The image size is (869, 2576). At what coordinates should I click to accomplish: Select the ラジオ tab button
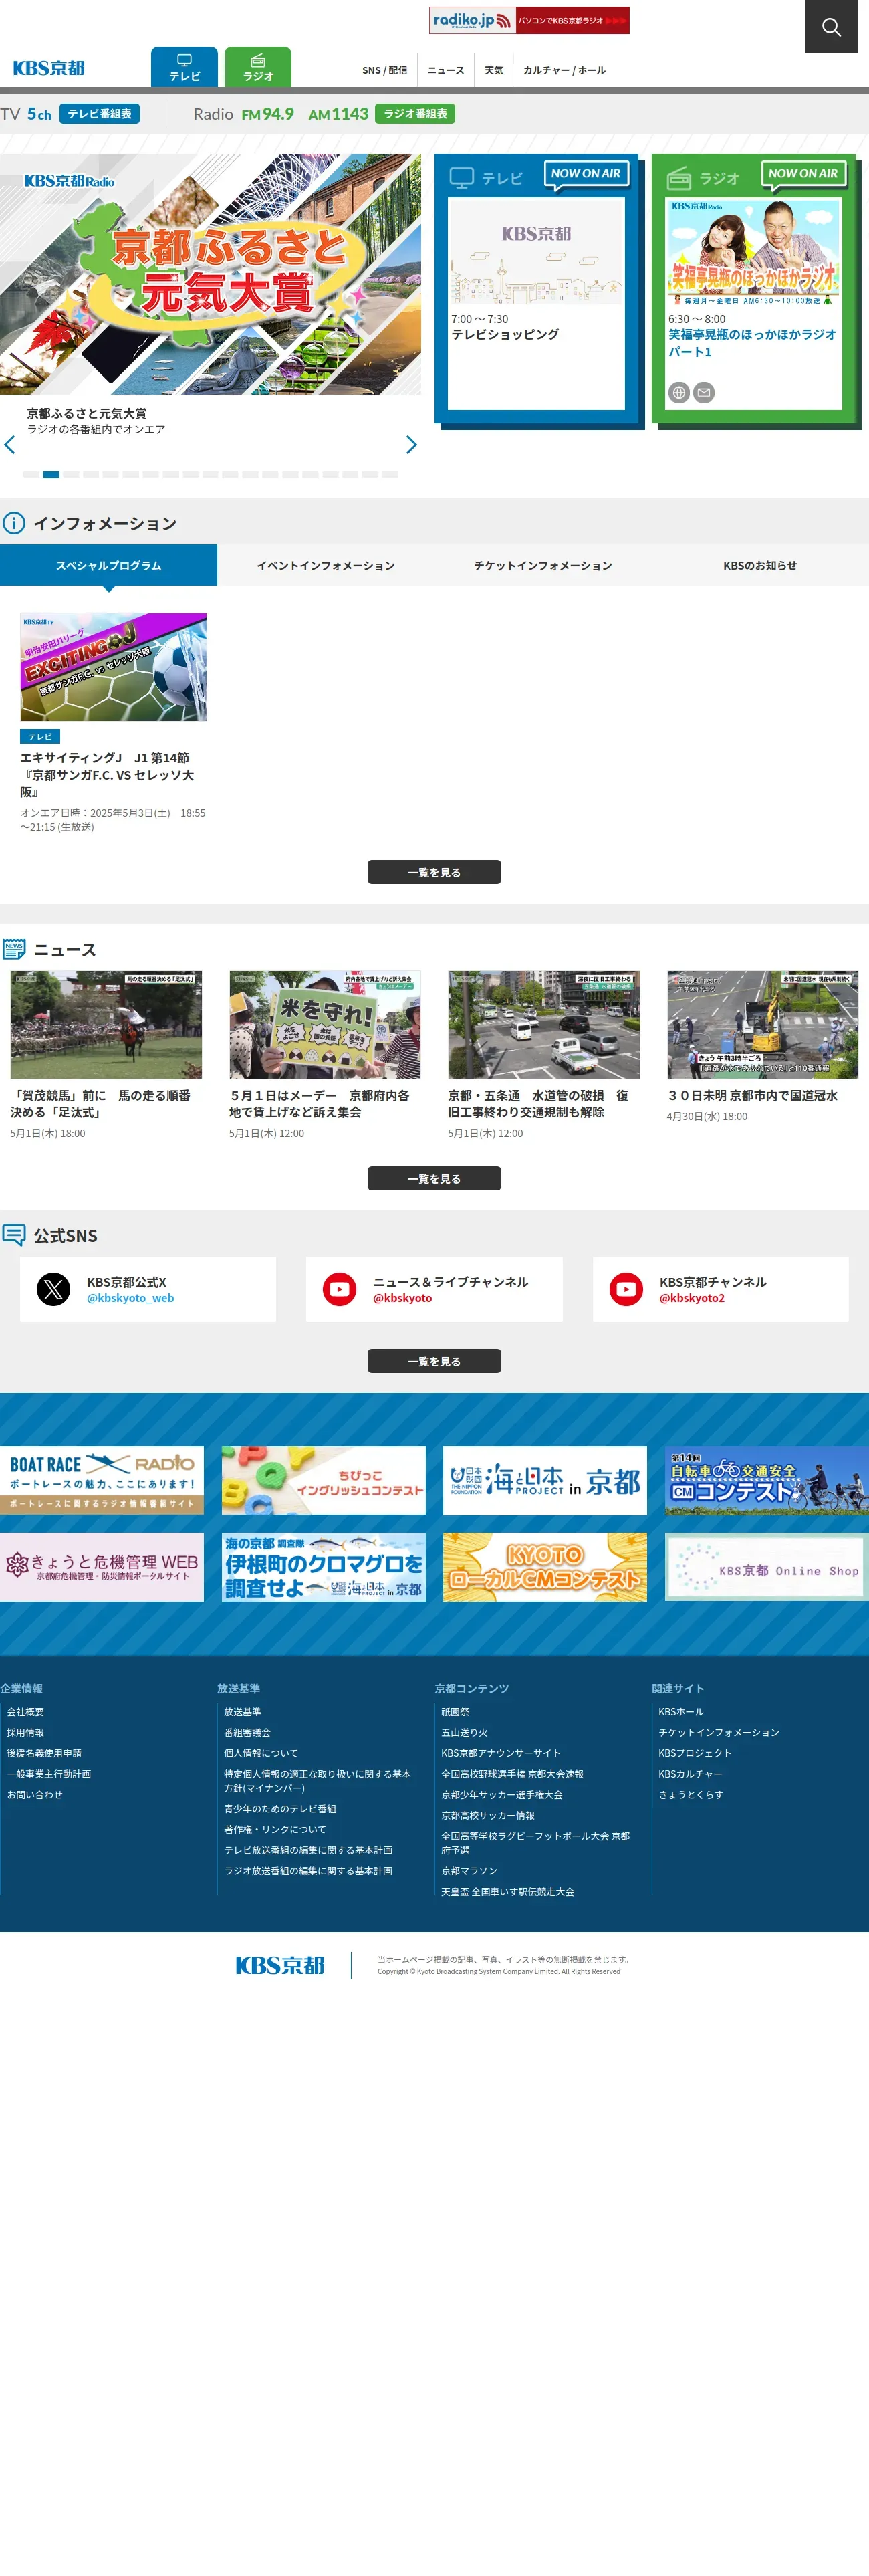tap(258, 67)
